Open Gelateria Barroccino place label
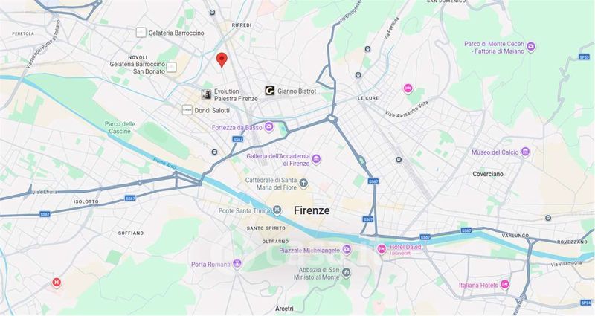This screenshot has height=316, width=595. 176,33
